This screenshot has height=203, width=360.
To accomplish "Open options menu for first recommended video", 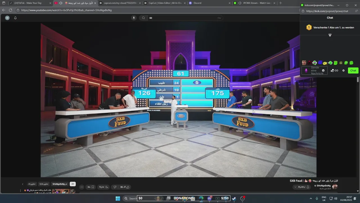I will tap(20, 191).
